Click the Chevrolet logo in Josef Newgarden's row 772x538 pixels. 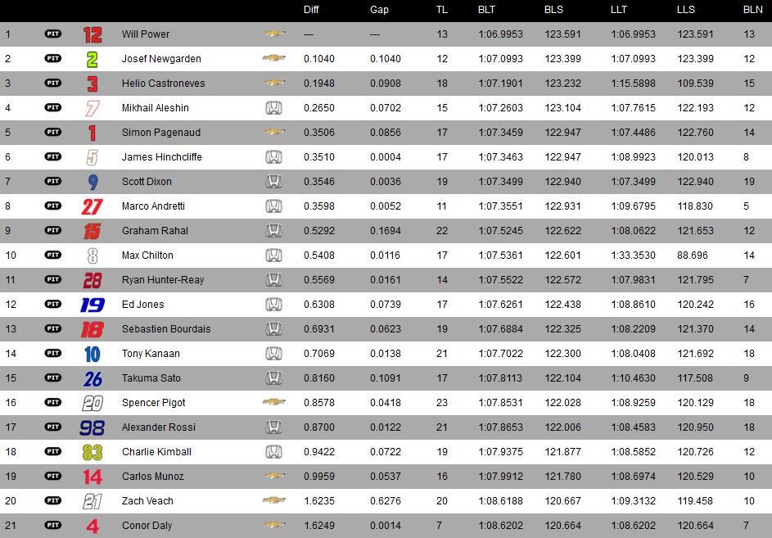coord(273,57)
